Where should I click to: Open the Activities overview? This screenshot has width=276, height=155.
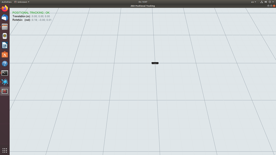click(6, 2)
